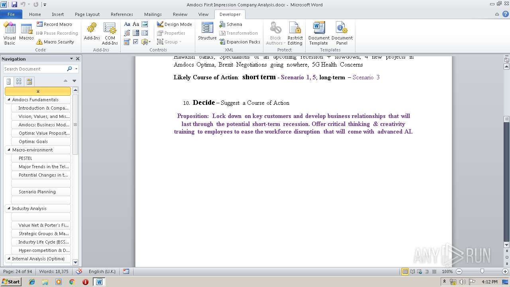Undo the last action
Viewport: 510px width, 287px height.
(24, 4)
